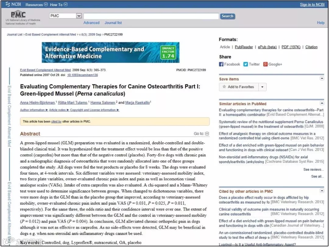The image size is (329, 248).
Task: Open the PDF (197K) format
Action: 291,47
